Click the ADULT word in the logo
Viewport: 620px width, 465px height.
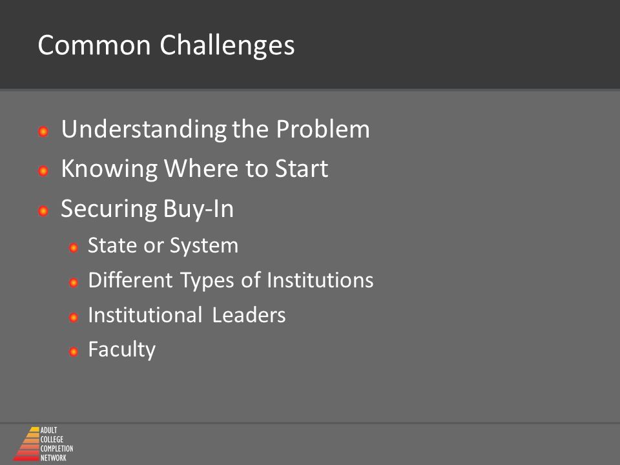pos(48,430)
